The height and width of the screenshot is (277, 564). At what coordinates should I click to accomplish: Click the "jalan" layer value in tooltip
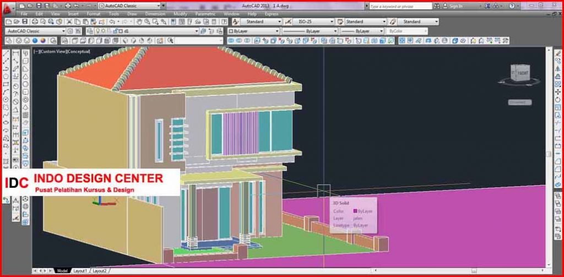point(357,218)
